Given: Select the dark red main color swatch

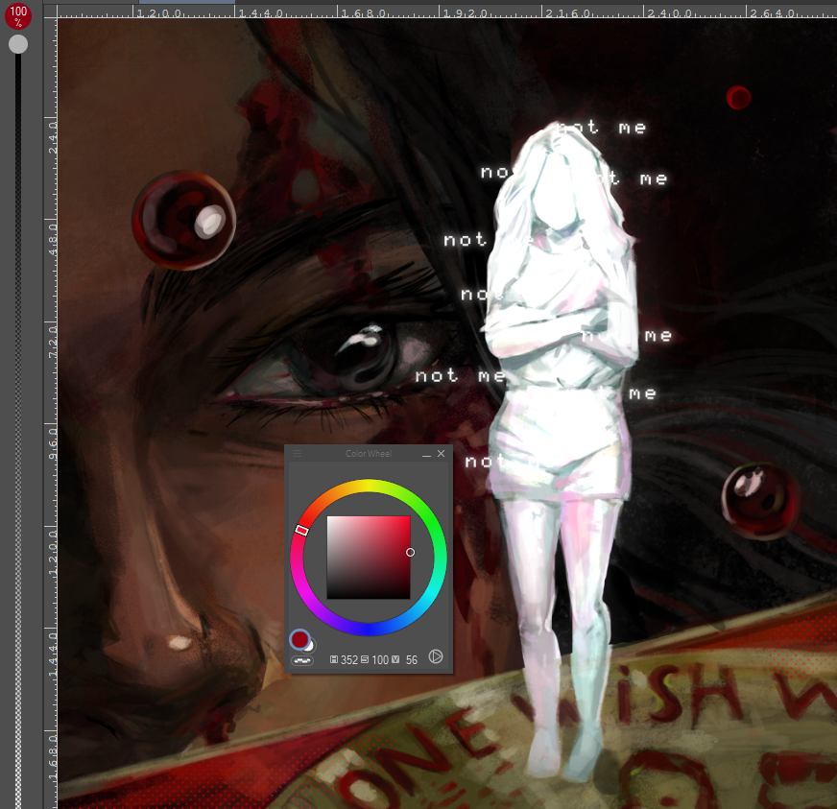Looking at the screenshot, I should [x=300, y=639].
